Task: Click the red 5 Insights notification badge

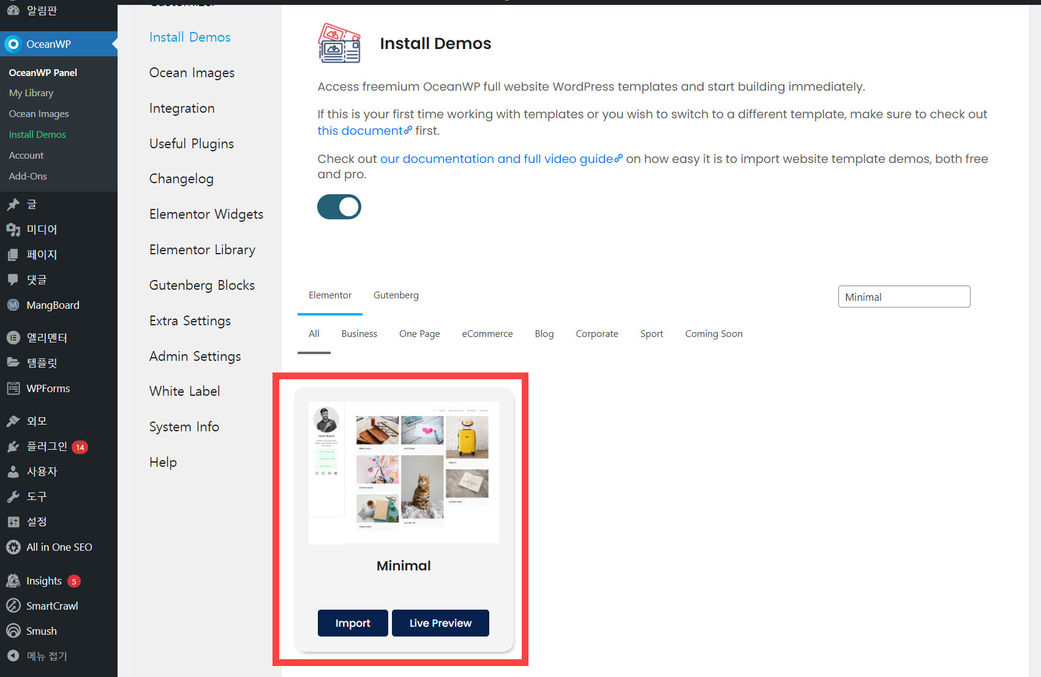Action: coord(73,581)
